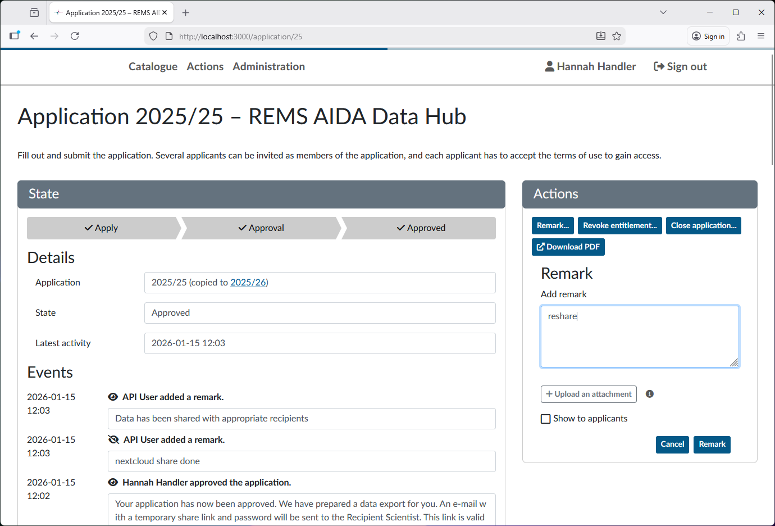This screenshot has height=526, width=775.
Task: Click the profile icon beside Hannah Handler
Action: (x=548, y=66)
